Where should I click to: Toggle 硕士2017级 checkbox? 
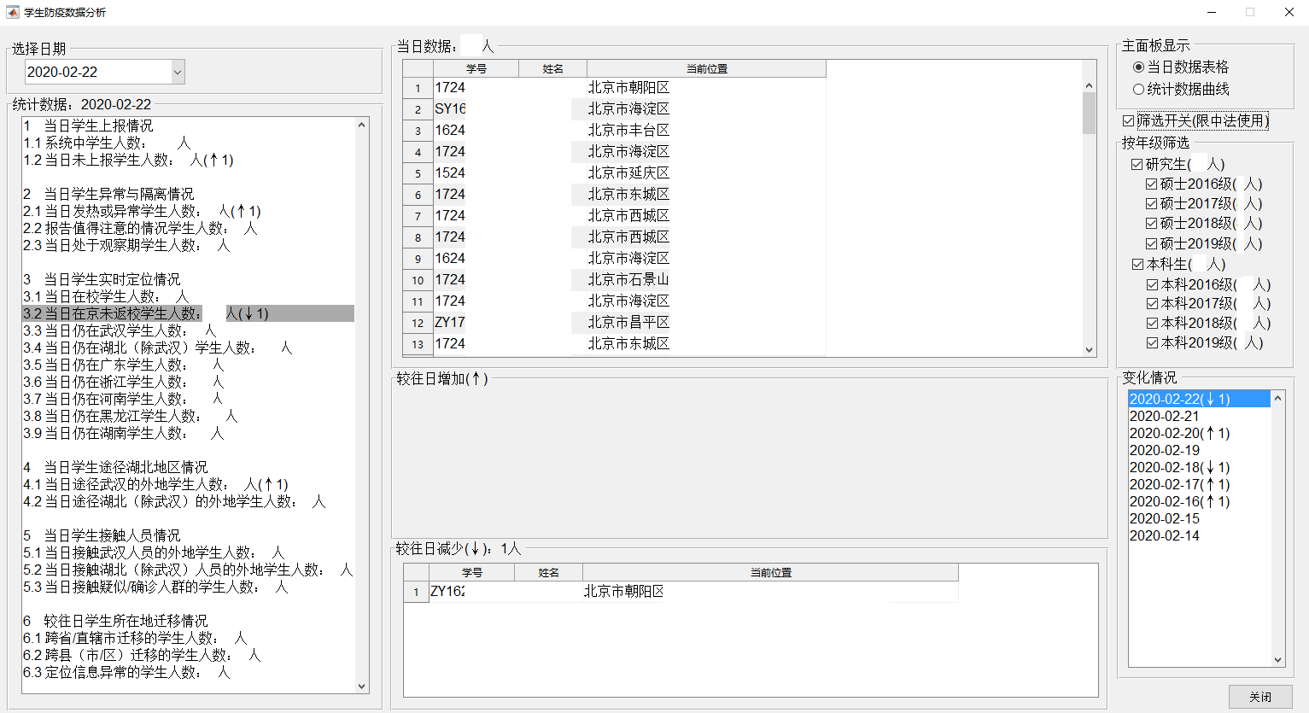tap(1151, 203)
